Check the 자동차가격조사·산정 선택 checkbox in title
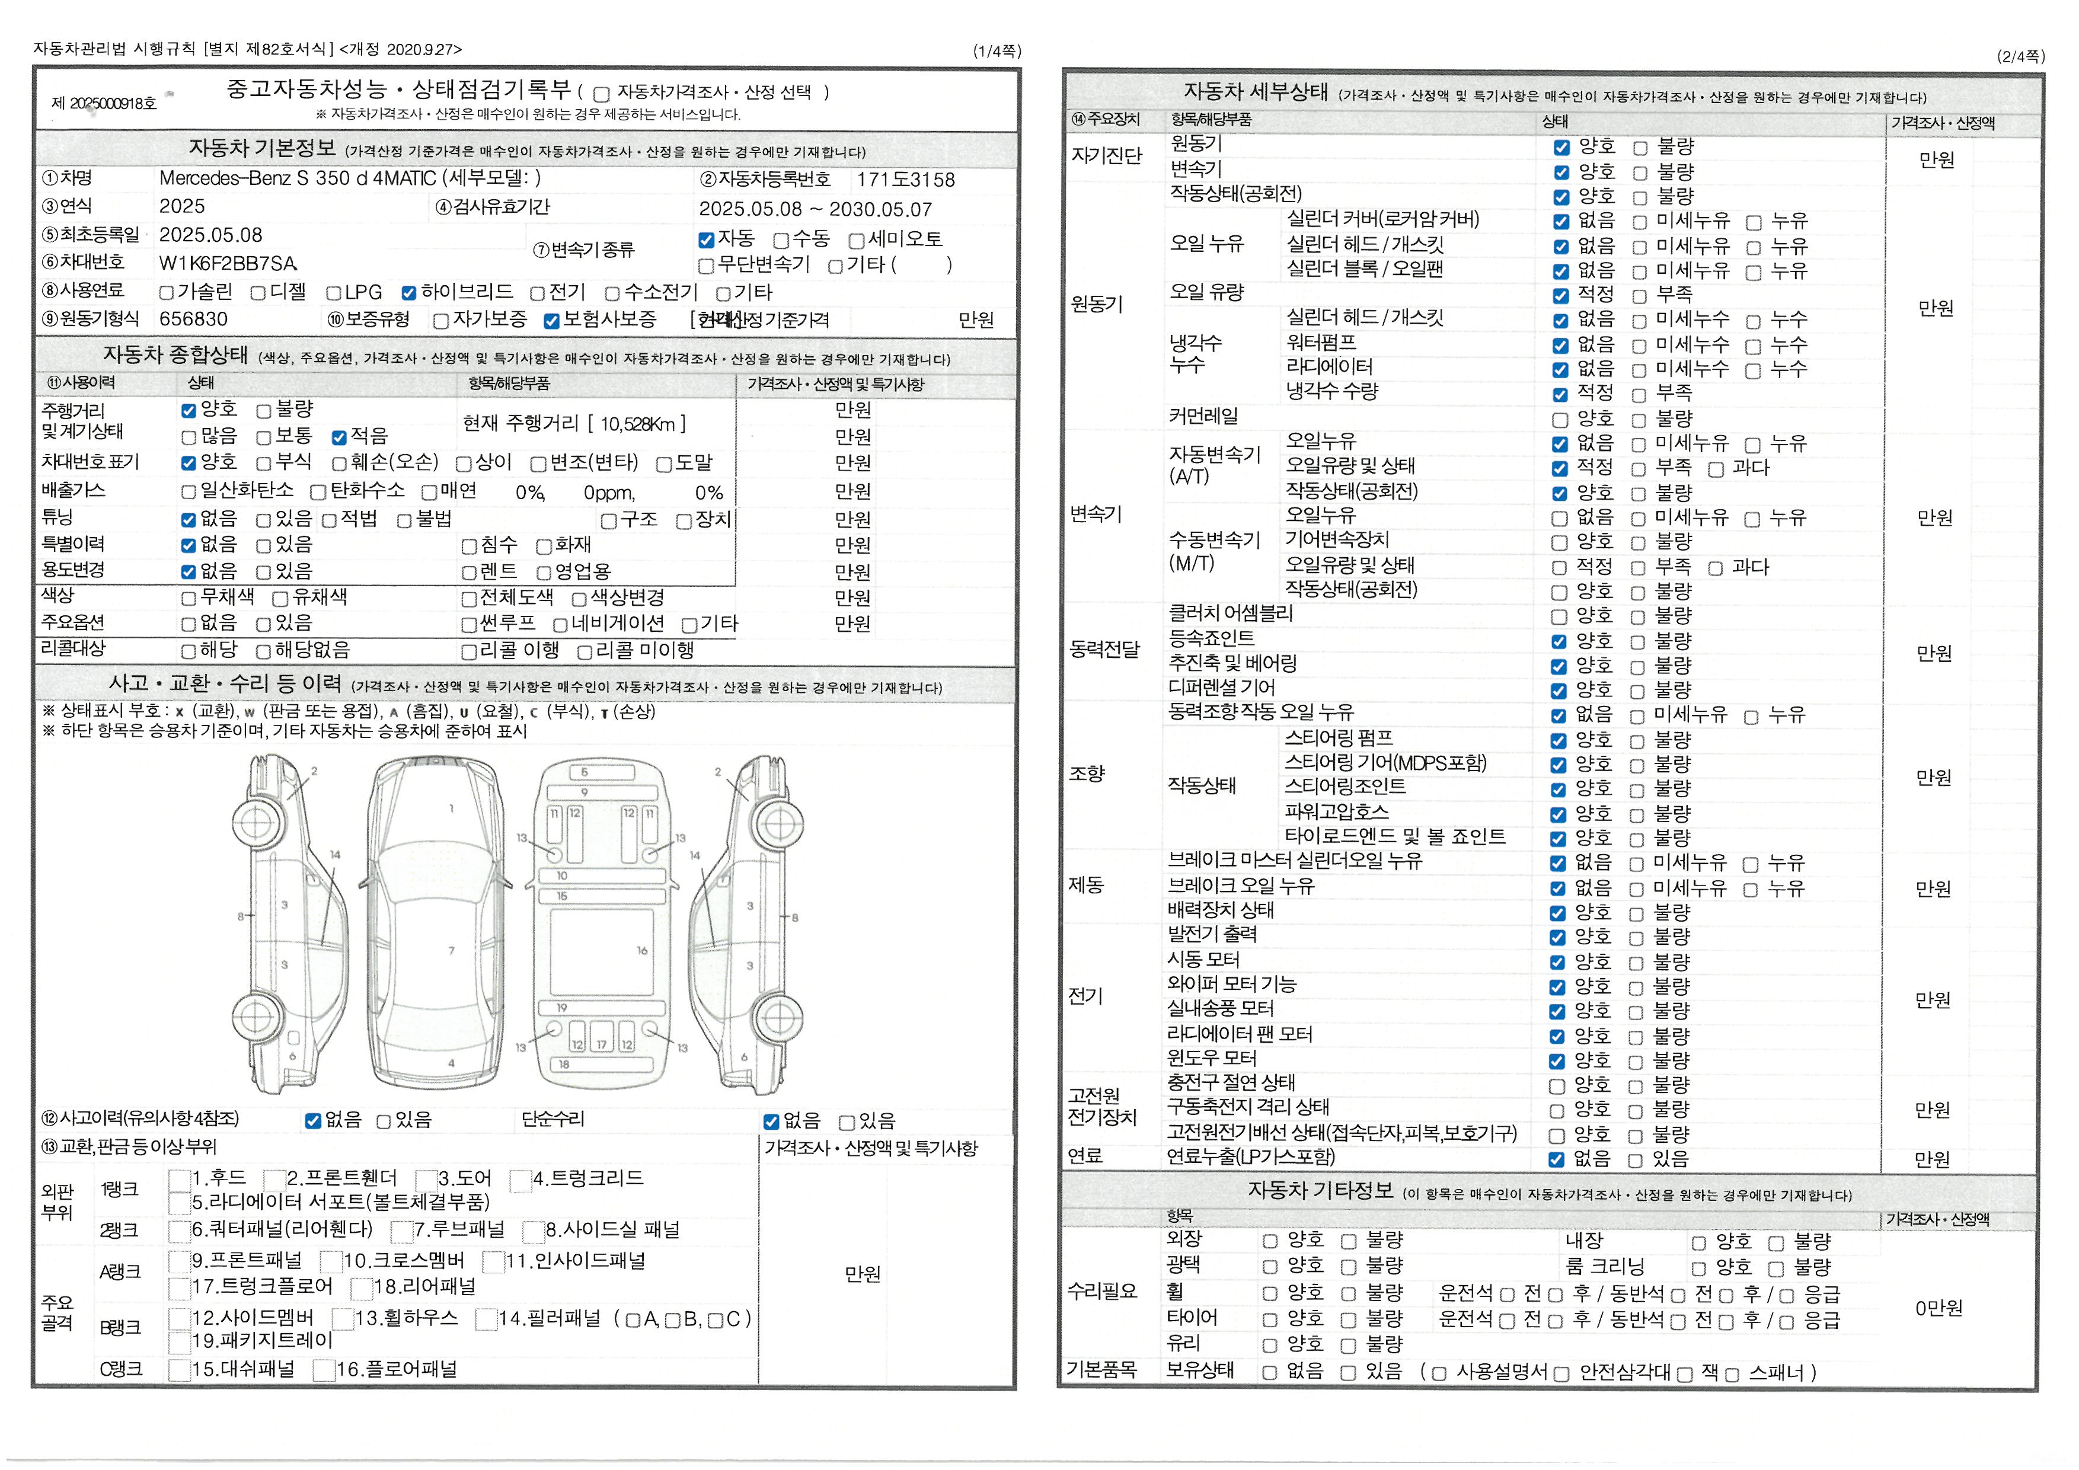 click(x=601, y=94)
